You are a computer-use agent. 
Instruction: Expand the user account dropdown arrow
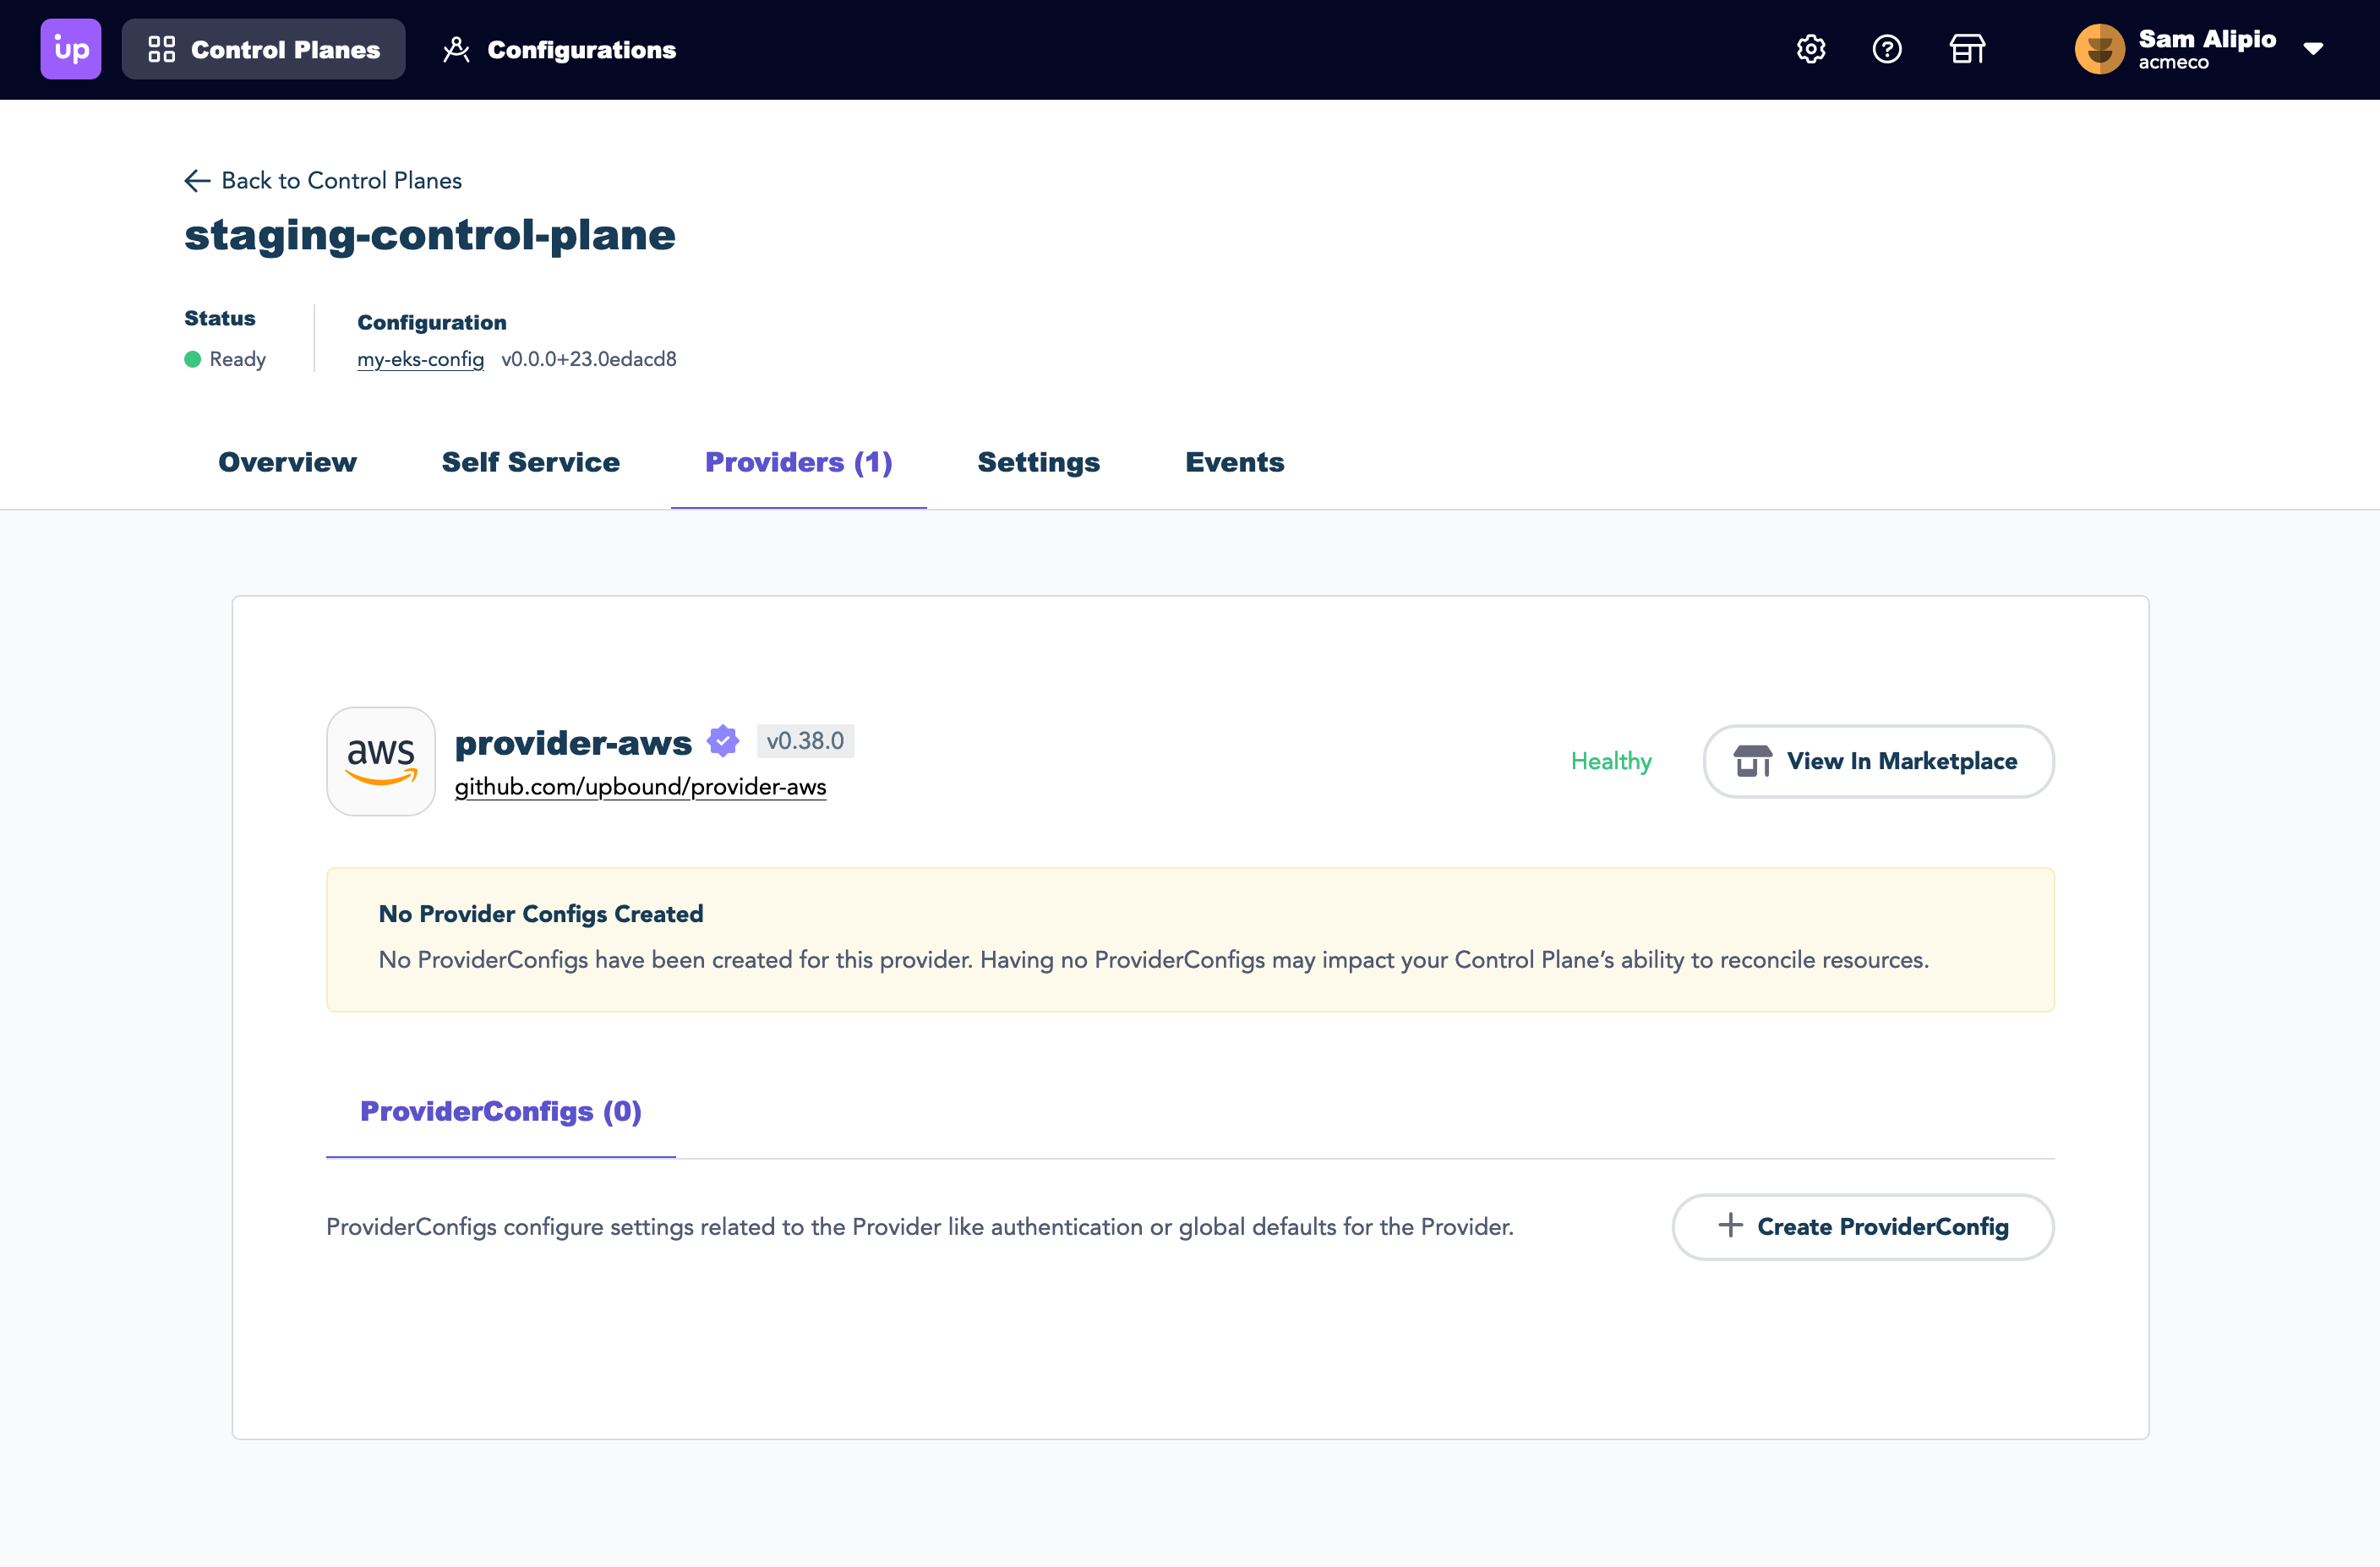coord(2313,49)
